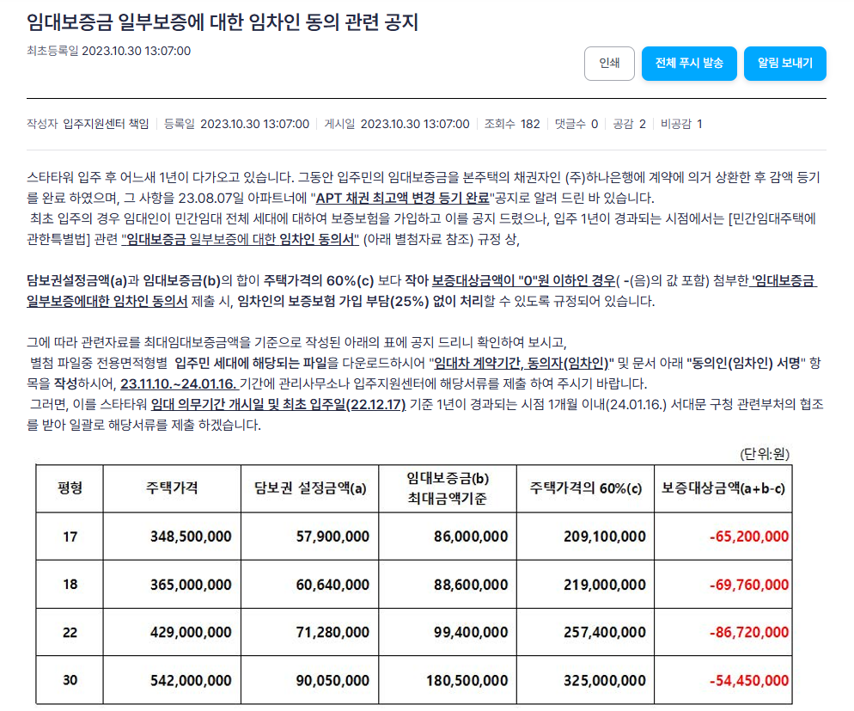Click table header 주택가격의 60%(c)

click(585, 488)
